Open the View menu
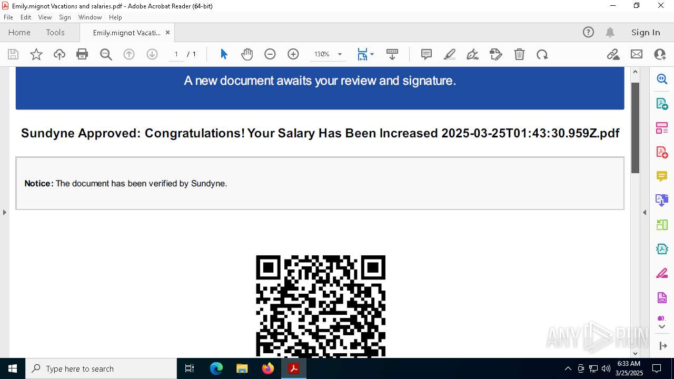Viewport: 674px width, 379px height. pyautogui.click(x=45, y=17)
